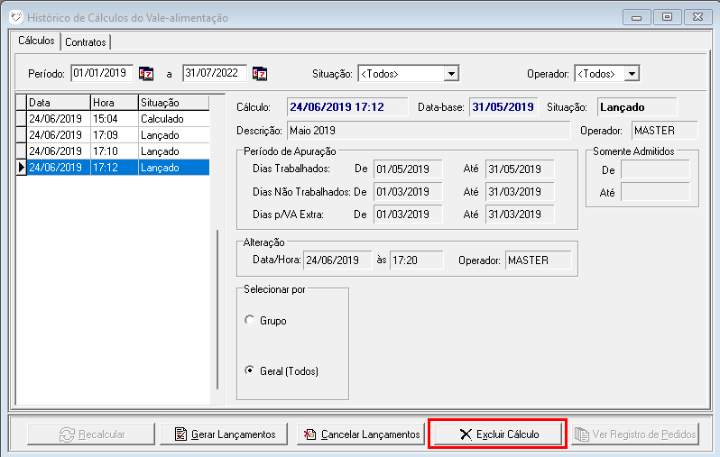Select the 15:04 Calculado row

[x=117, y=118]
